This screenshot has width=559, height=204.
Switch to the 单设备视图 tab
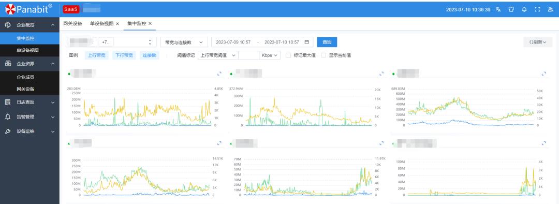[101, 23]
